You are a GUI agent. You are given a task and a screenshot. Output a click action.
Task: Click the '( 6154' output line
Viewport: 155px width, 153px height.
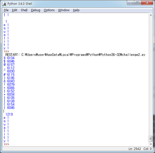point(9,104)
